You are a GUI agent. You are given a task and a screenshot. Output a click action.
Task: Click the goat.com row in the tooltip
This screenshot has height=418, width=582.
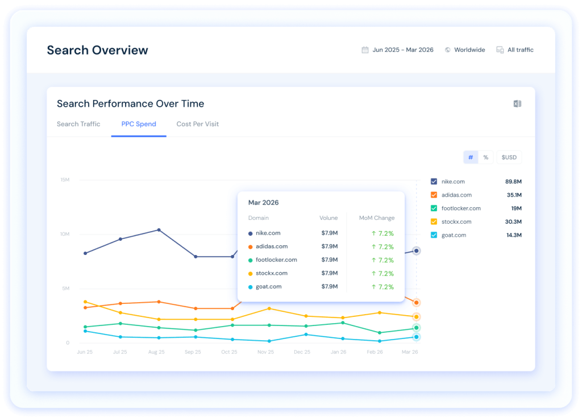coord(321,287)
